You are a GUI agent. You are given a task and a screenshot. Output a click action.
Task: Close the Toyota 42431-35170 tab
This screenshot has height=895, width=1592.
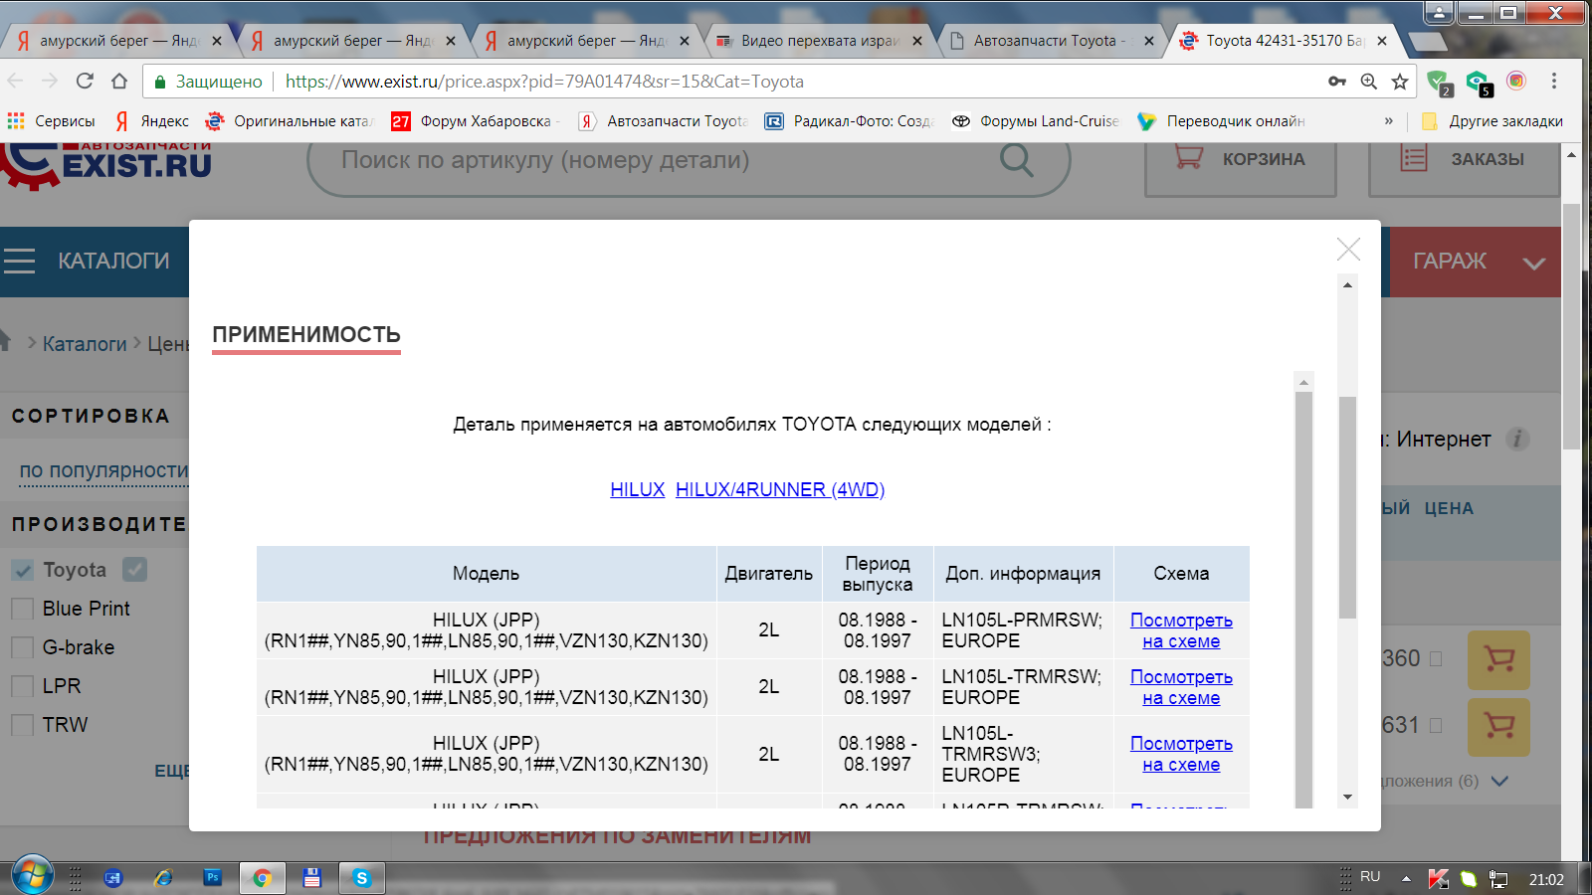tap(1382, 41)
